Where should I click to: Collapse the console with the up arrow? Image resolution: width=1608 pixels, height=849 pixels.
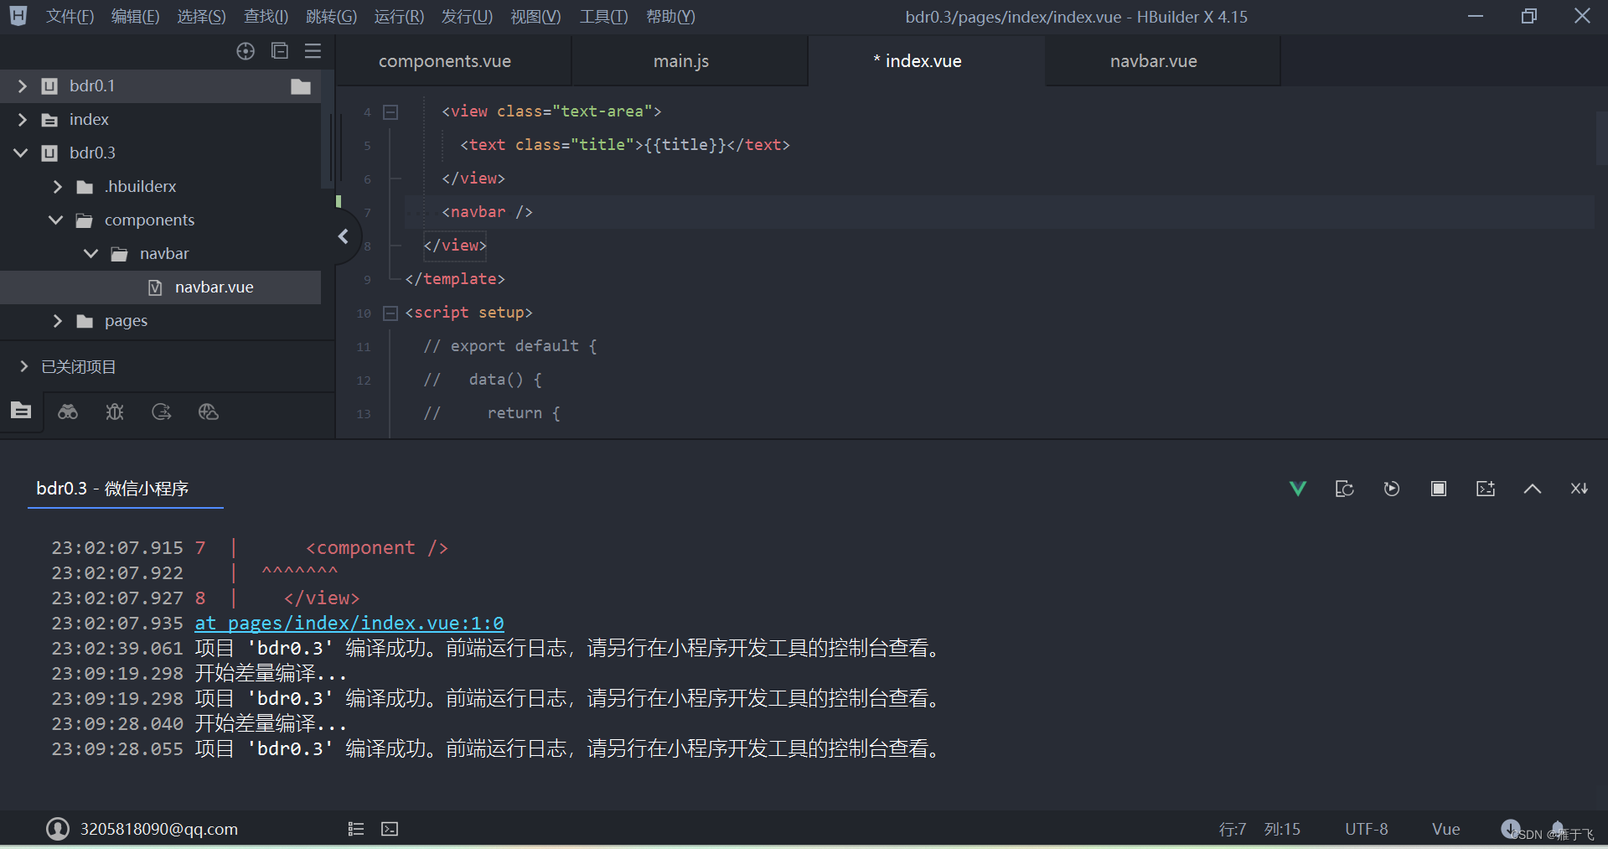[1533, 489]
